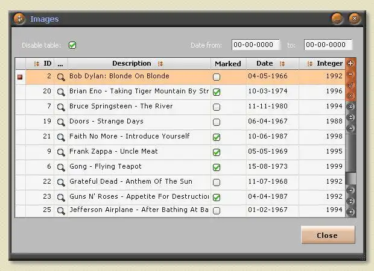Click the Images window logo icon
374x271 pixels.
pos(19,19)
